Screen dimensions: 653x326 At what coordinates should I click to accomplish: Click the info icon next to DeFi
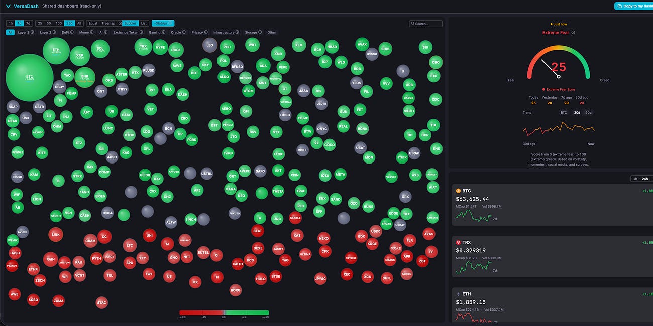[72, 32]
